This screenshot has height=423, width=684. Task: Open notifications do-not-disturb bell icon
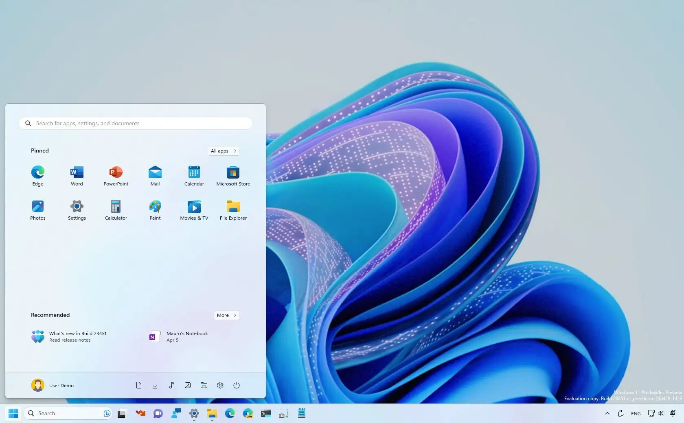pyautogui.click(x=673, y=413)
